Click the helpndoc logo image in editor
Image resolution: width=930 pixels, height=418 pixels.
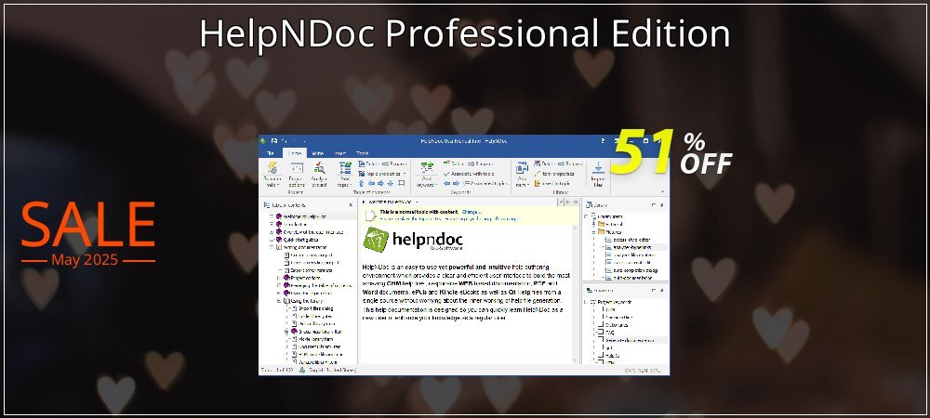coord(413,240)
